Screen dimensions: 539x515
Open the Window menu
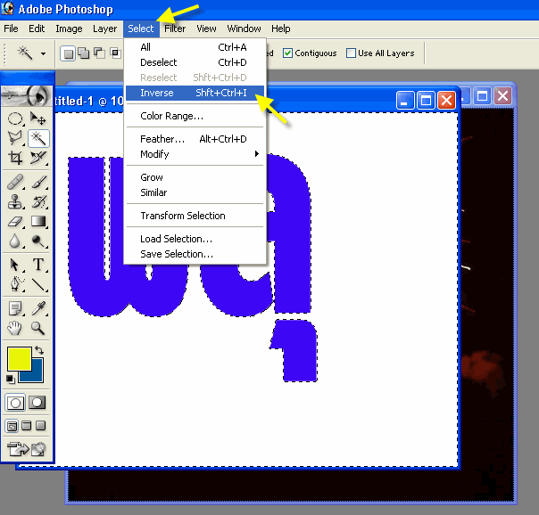pyautogui.click(x=244, y=29)
